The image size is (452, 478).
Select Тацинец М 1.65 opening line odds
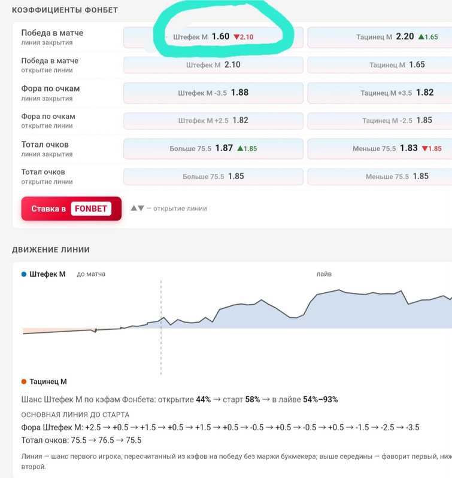380,65
